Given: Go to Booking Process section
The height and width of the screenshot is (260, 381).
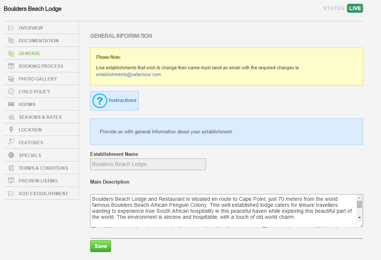Looking at the screenshot, I should (x=41, y=66).
